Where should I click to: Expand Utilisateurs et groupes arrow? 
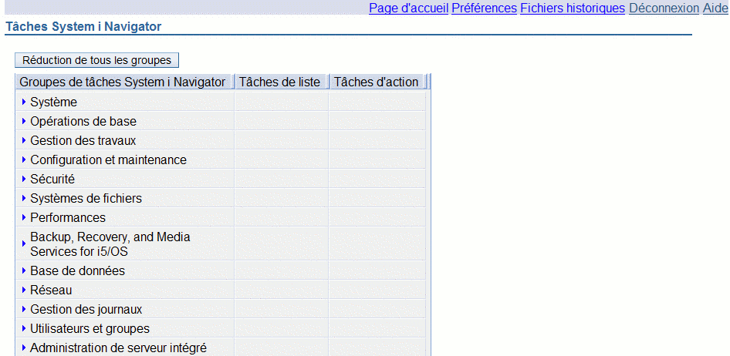24,328
